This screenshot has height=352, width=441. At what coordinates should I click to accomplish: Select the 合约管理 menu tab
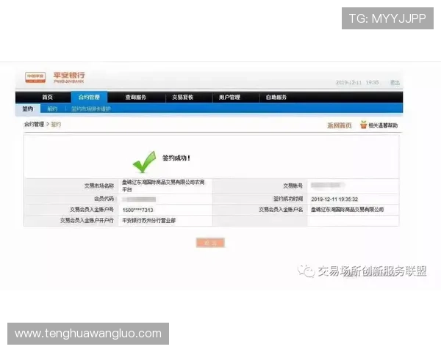[89, 97]
